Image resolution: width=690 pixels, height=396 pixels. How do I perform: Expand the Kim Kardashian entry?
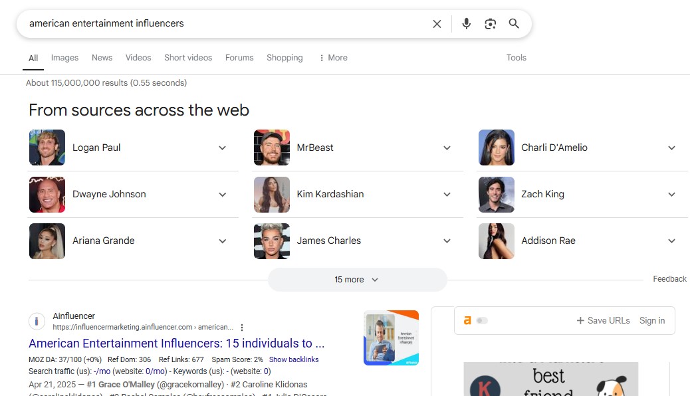447,195
